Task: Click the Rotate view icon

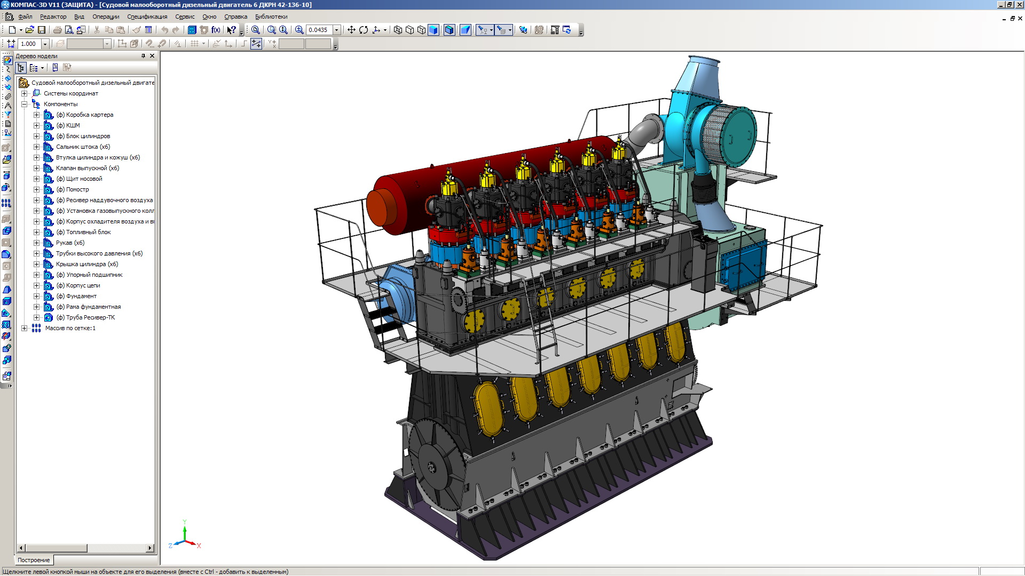Action: (x=364, y=30)
